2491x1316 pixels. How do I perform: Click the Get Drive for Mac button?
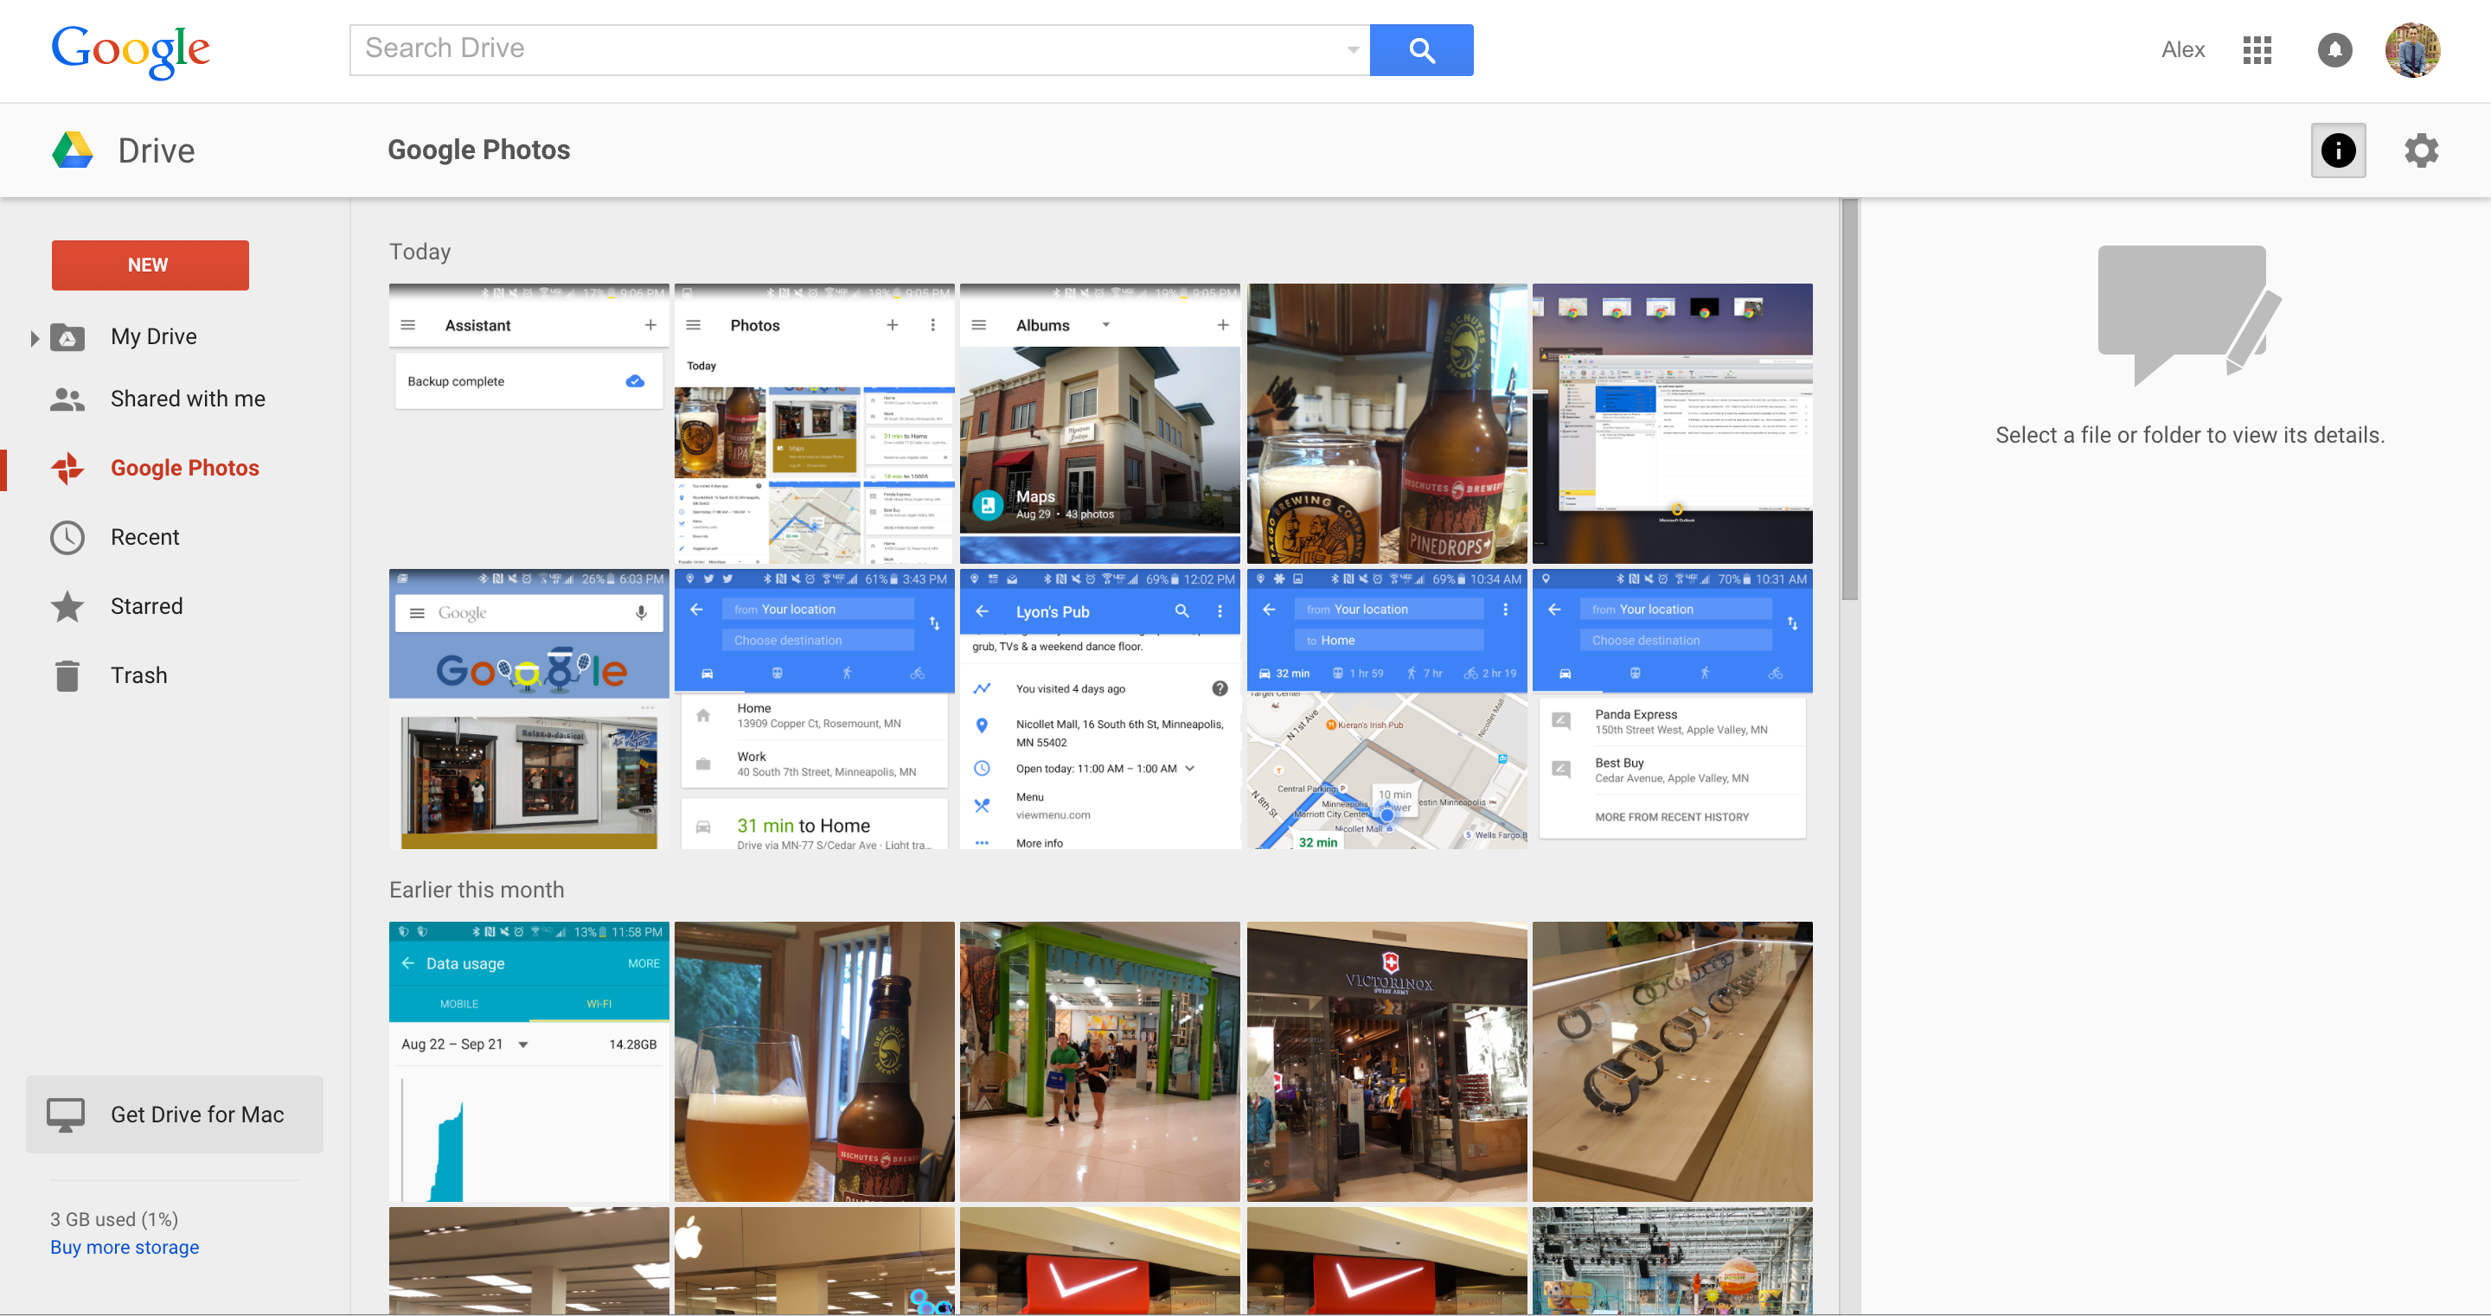pyautogui.click(x=173, y=1114)
